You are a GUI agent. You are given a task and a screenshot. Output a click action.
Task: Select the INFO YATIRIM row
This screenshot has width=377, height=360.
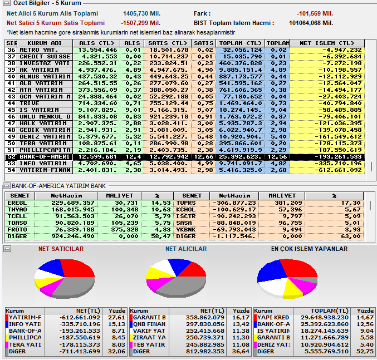[185, 164]
